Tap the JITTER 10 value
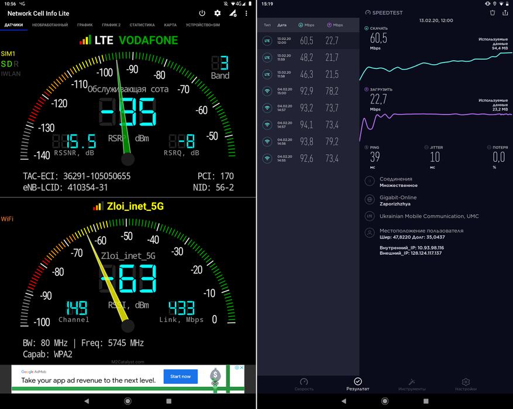This screenshot has height=409, width=513. tap(435, 157)
